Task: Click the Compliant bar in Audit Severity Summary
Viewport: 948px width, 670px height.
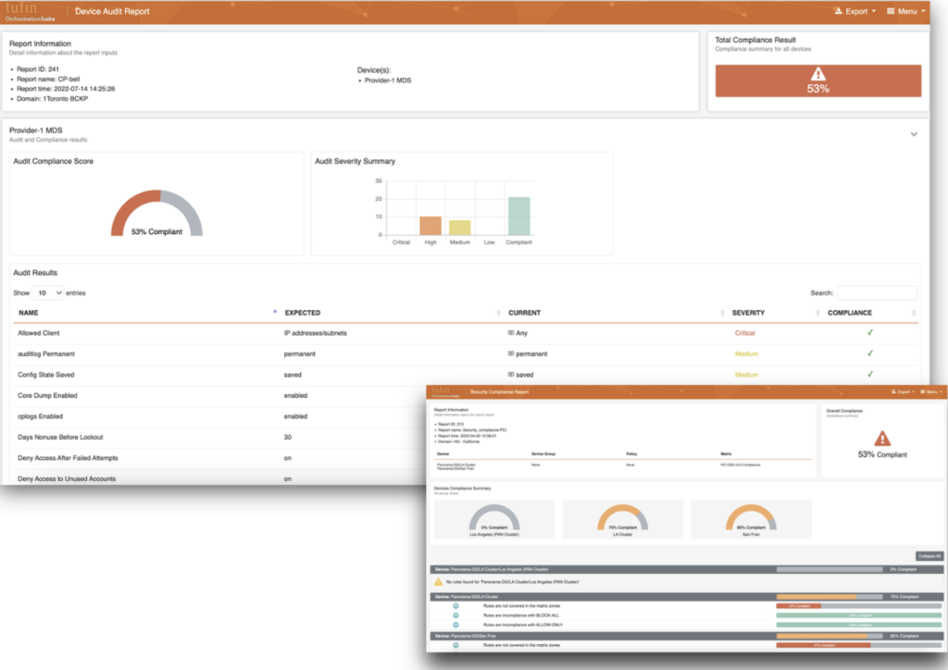Action: 519,216
